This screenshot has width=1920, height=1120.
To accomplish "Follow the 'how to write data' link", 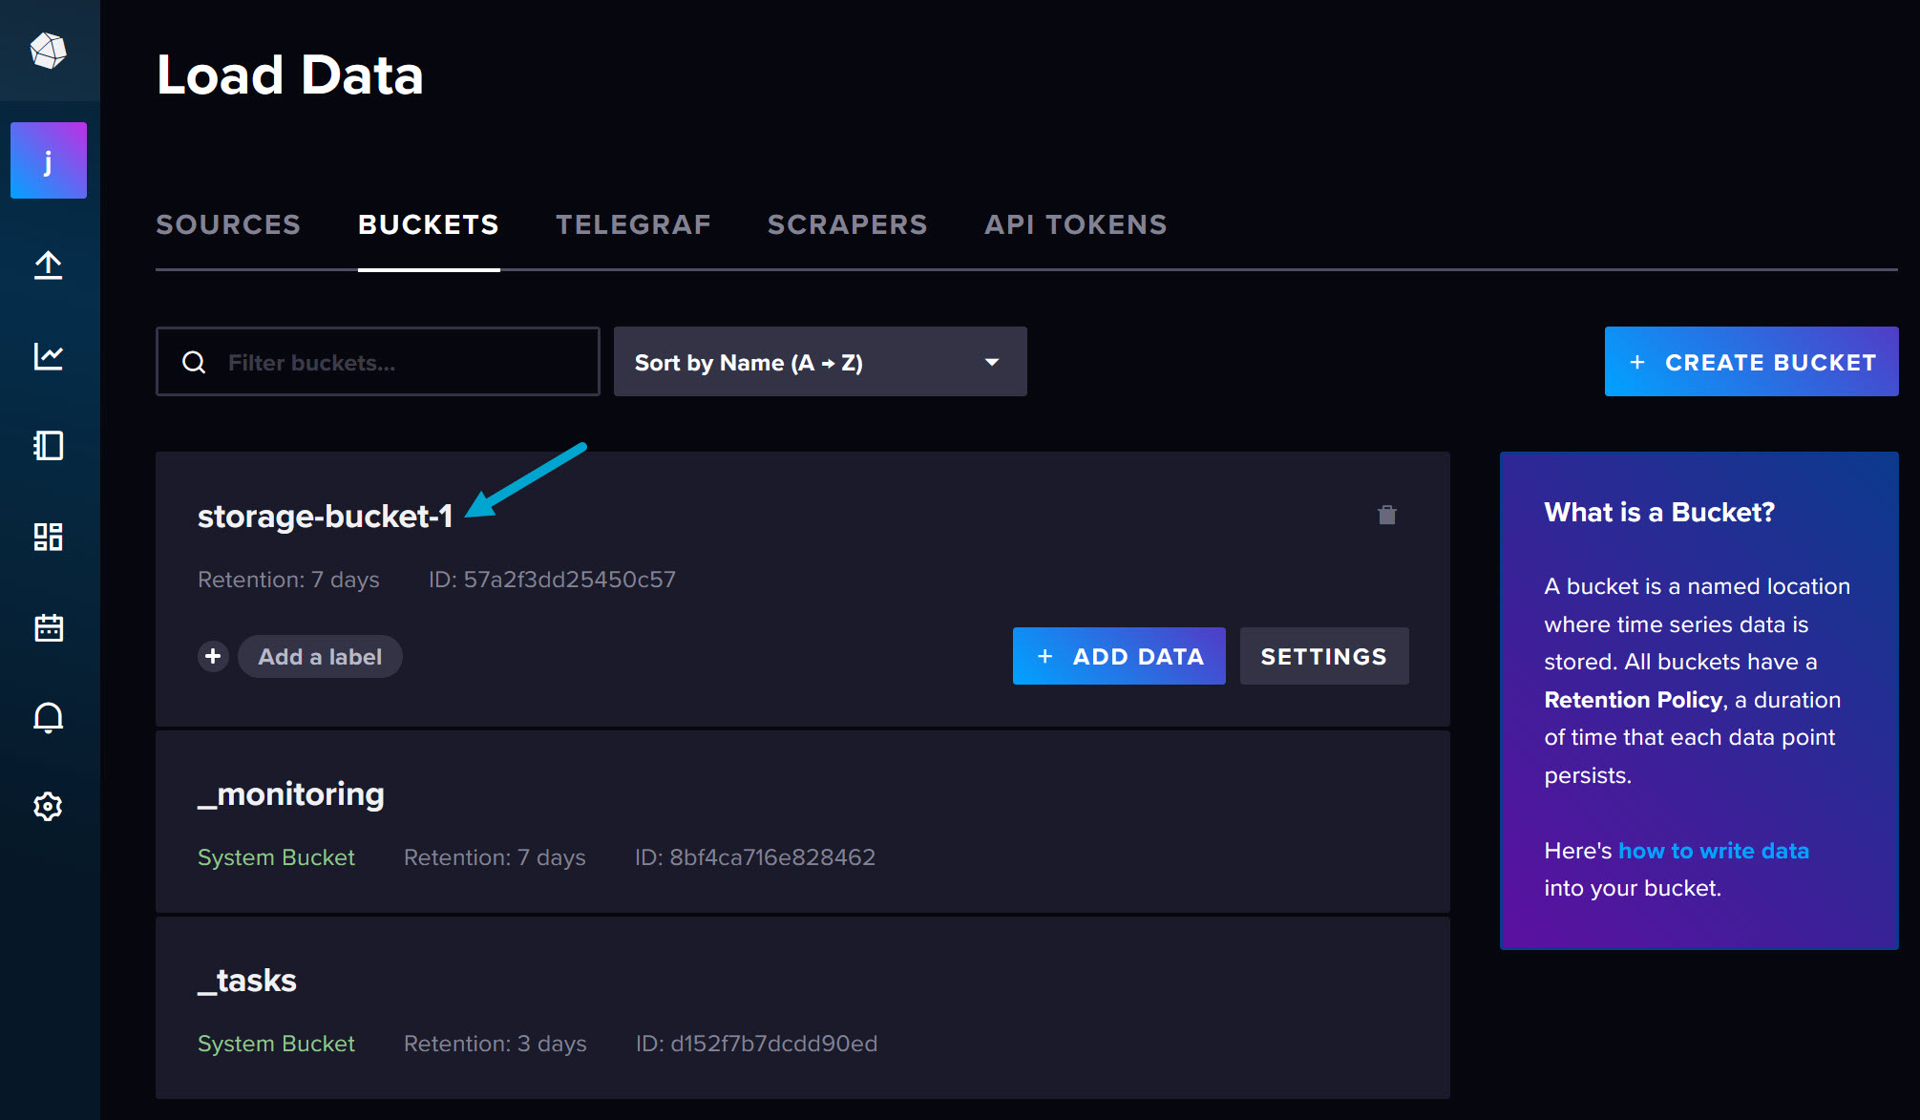I will click(x=1714, y=851).
